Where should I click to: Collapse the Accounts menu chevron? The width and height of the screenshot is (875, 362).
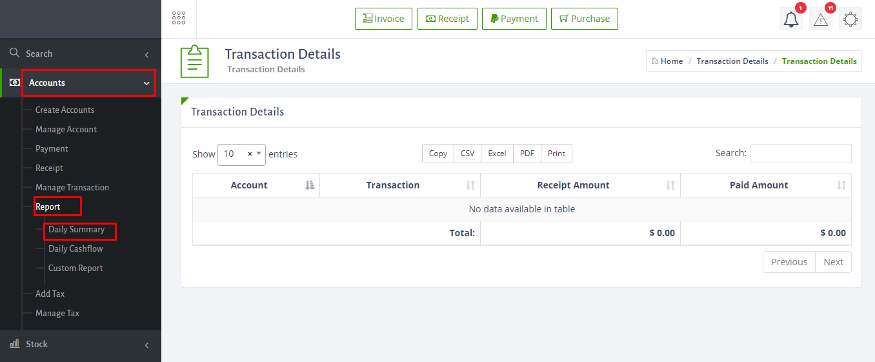146,83
